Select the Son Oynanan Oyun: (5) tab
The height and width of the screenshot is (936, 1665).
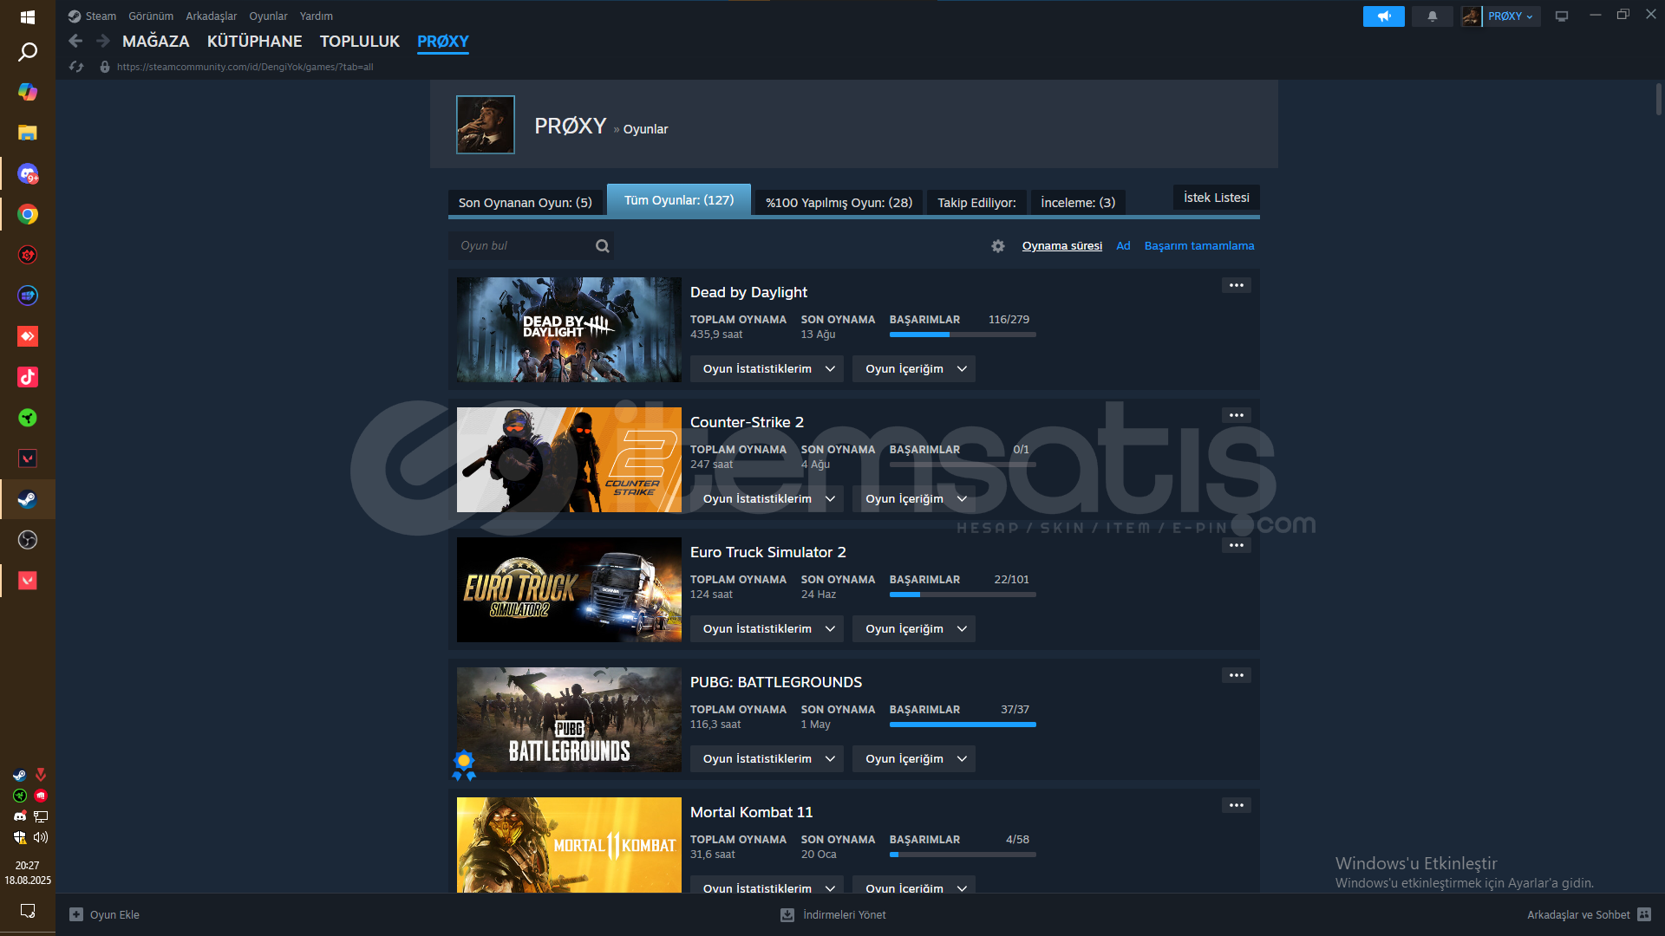click(x=526, y=203)
